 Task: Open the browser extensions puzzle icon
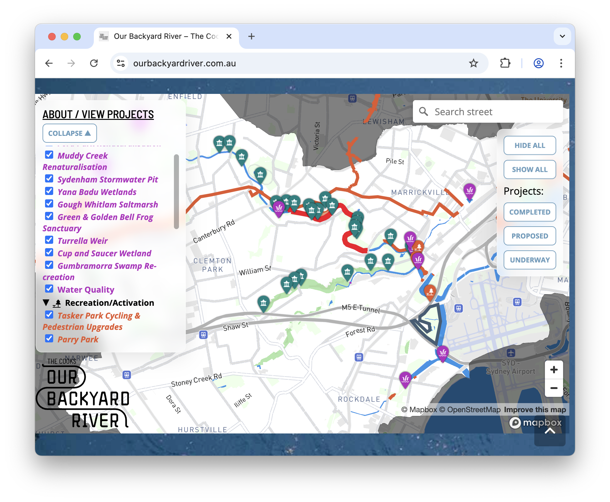pos(505,63)
